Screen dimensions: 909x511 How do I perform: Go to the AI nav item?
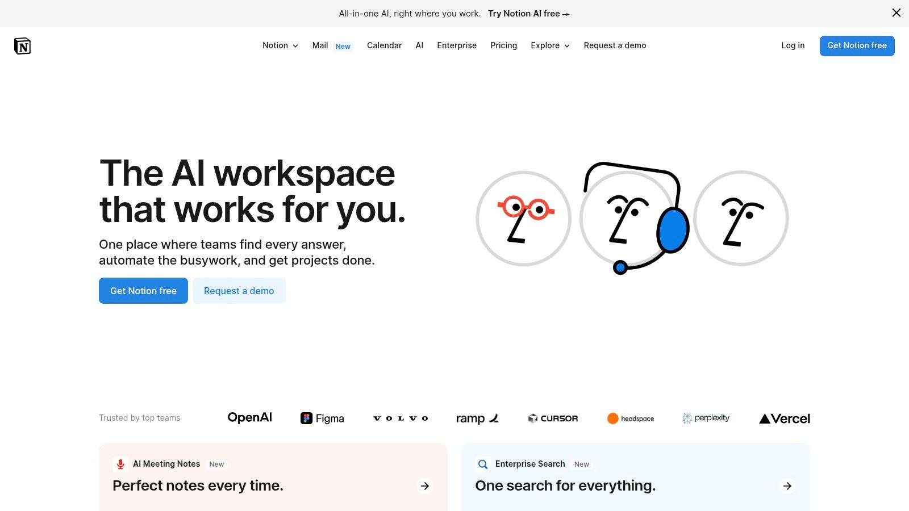419,45
